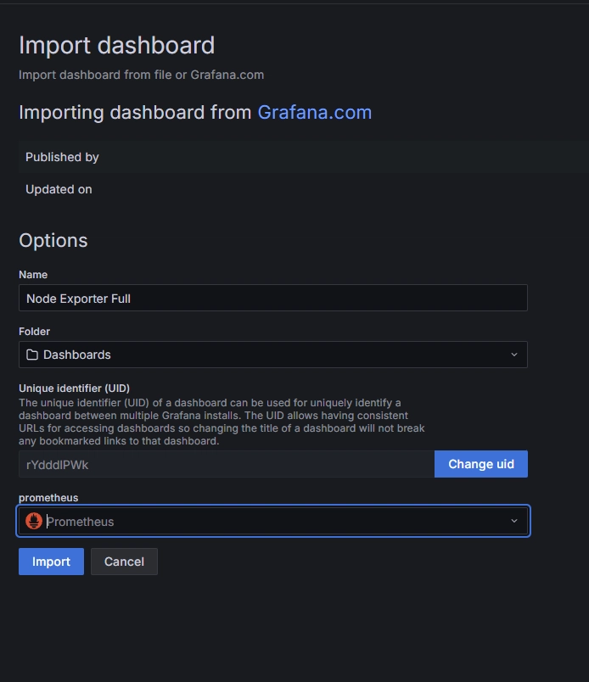This screenshot has height=682, width=589.
Task: Click the rYdddIPWk UID field
Action: (227, 464)
